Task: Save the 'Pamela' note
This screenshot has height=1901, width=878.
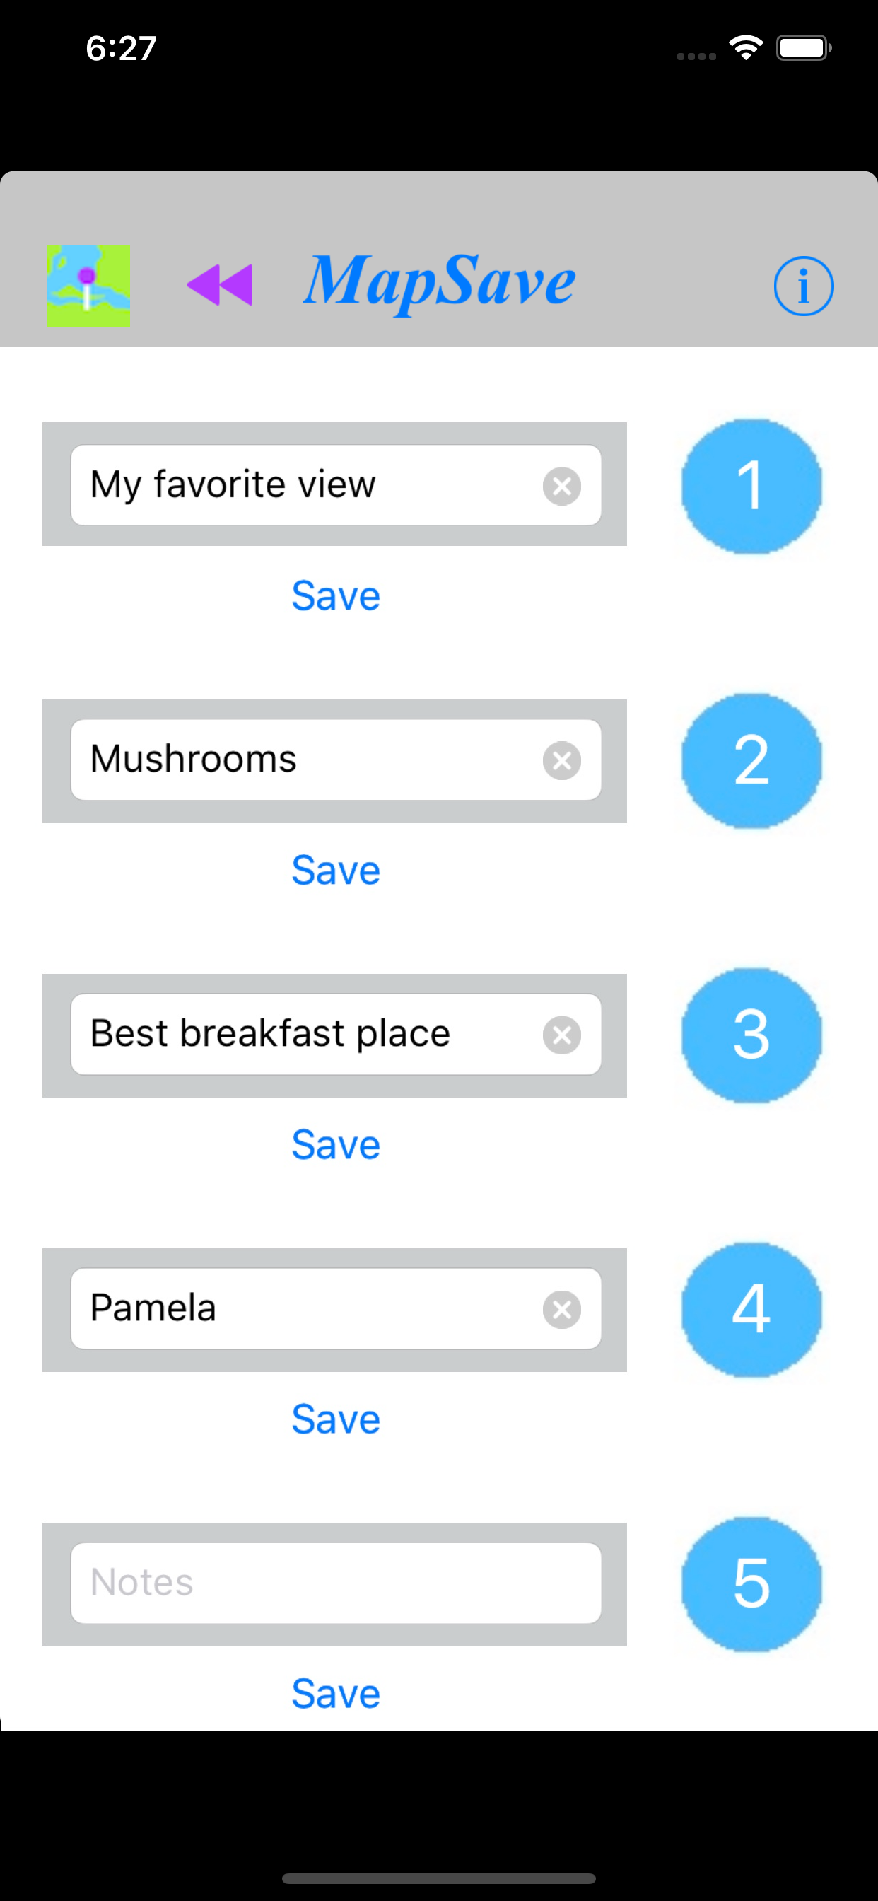Action: pyautogui.click(x=336, y=1420)
